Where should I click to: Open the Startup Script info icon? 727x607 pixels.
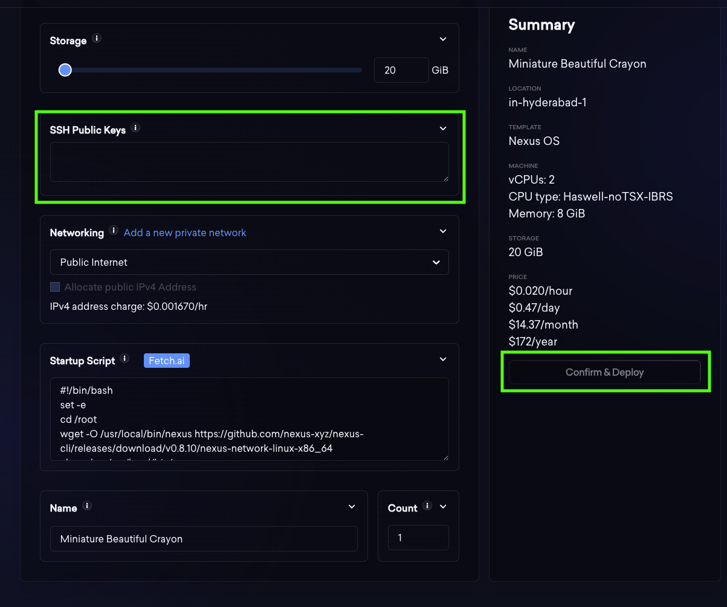coord(124,359)
